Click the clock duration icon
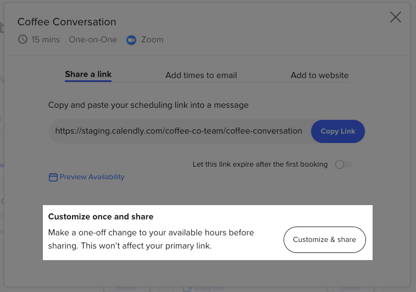 [x=23, y=40]
